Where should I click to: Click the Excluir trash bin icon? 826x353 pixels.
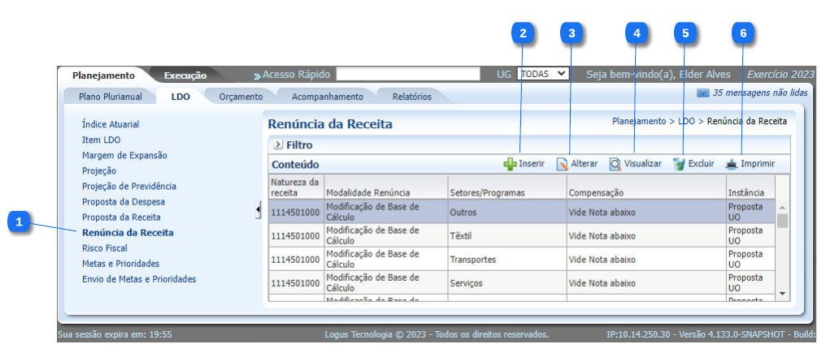click(679, 164)
